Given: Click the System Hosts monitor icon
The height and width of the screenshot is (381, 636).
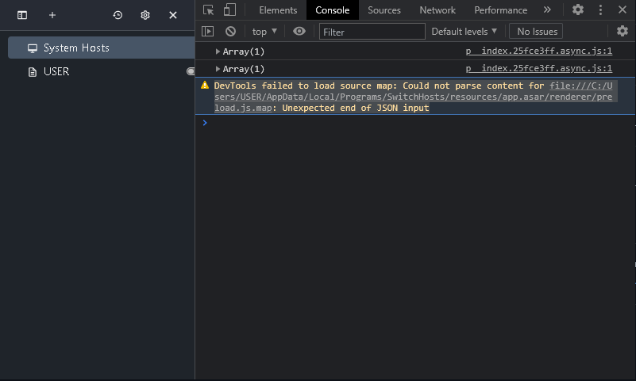Looking at the screenshot, I should (x=33, y=48).
